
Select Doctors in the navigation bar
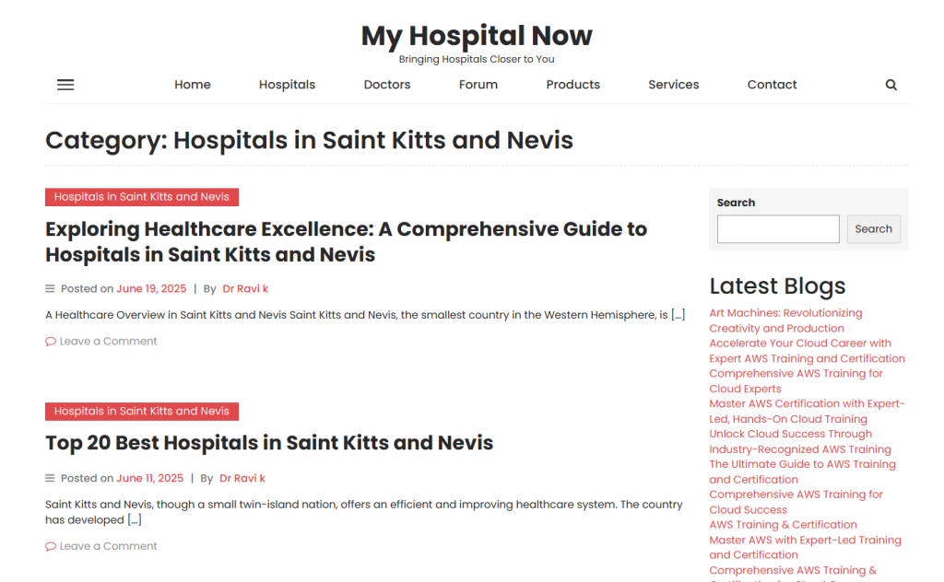[x=387, y=85]
